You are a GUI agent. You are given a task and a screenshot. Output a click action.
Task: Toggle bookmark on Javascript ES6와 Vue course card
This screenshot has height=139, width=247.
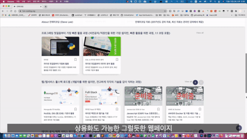[159, 109]
